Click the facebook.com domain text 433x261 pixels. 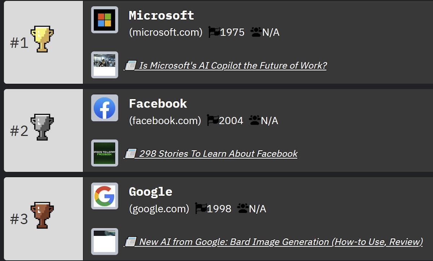click(x=165, y=121)
